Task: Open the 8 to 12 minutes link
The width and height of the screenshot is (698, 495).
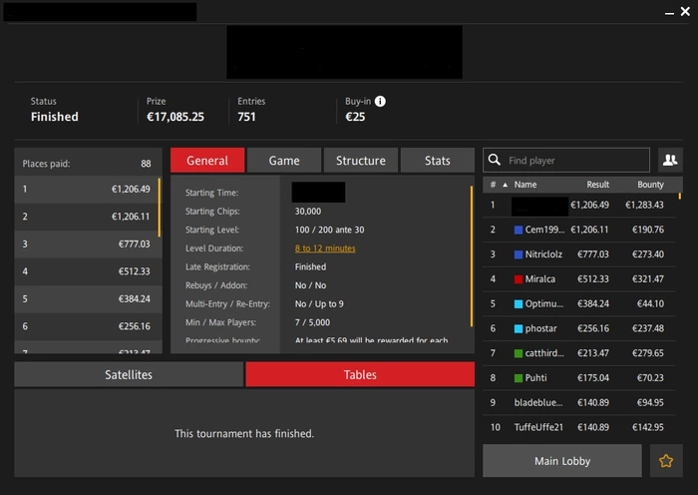Action: pos(325,248)
